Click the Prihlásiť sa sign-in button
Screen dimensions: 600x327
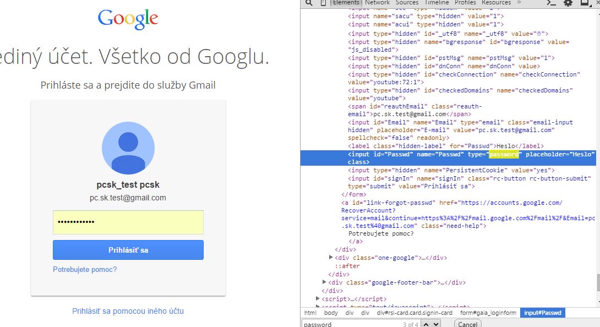pyautogui.click(x=128, y=250)
